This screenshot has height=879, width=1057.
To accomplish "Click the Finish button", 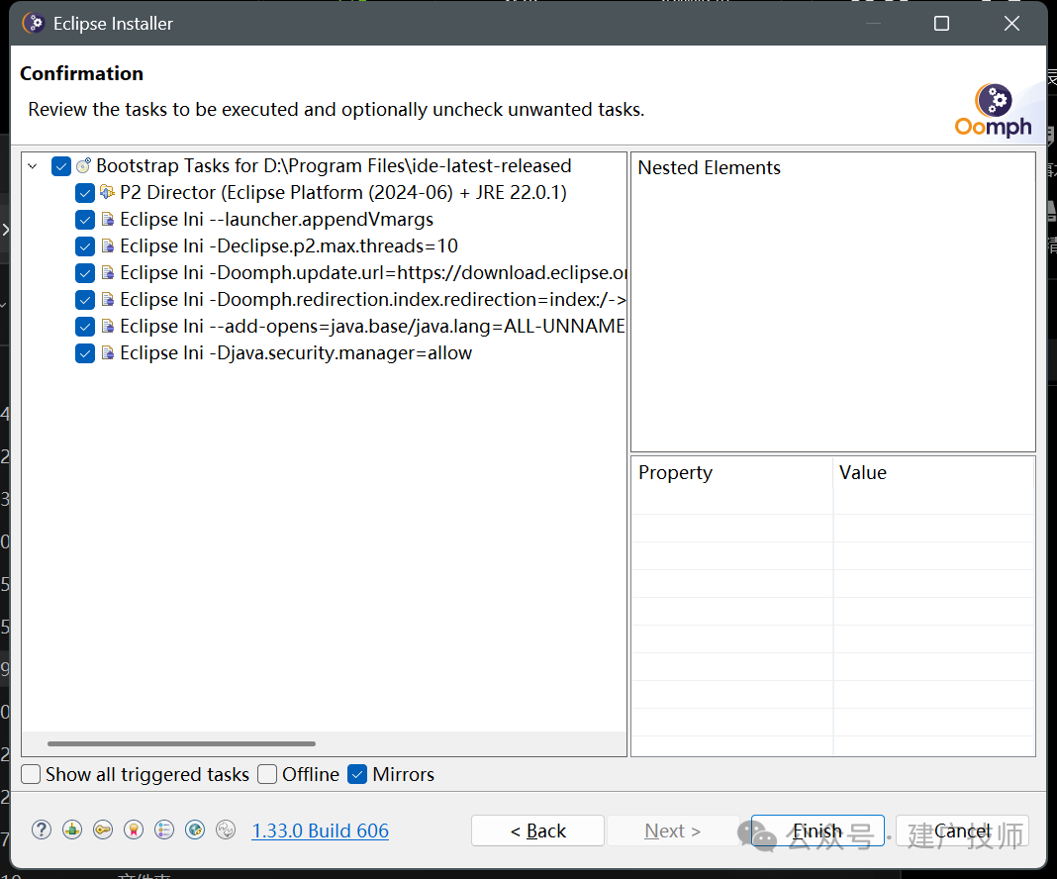I will (x=817, y=830).
